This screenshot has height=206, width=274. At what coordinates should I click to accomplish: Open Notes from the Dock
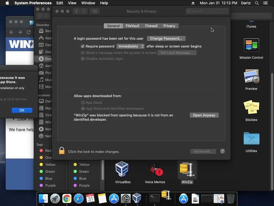(x=102, y=199)
